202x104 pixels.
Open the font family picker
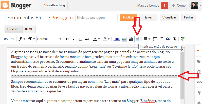pos(22,39)
